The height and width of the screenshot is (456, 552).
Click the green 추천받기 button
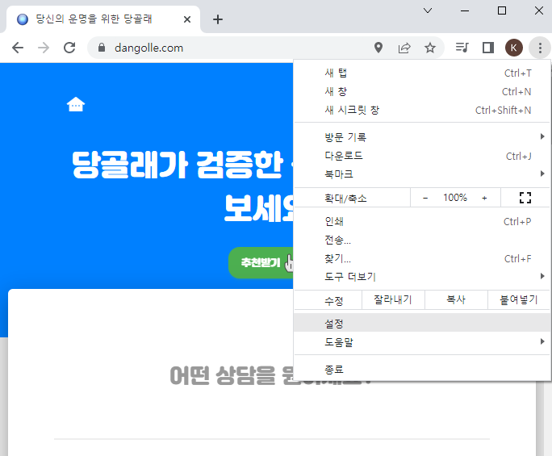(261, 262)
